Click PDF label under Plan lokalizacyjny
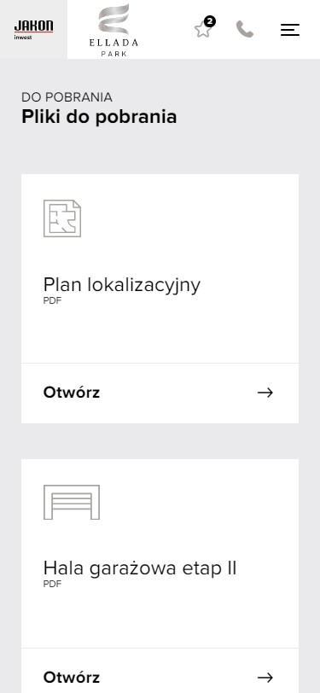Image resolution: width=320 pixels, height=693 pixels. 52,301
